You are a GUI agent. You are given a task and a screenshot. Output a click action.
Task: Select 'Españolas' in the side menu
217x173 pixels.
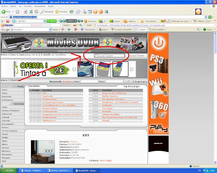pos(7,97)
